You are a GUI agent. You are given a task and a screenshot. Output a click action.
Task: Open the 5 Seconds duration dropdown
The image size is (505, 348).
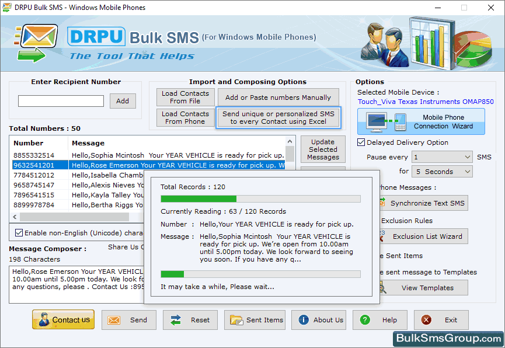click(442, 172)
